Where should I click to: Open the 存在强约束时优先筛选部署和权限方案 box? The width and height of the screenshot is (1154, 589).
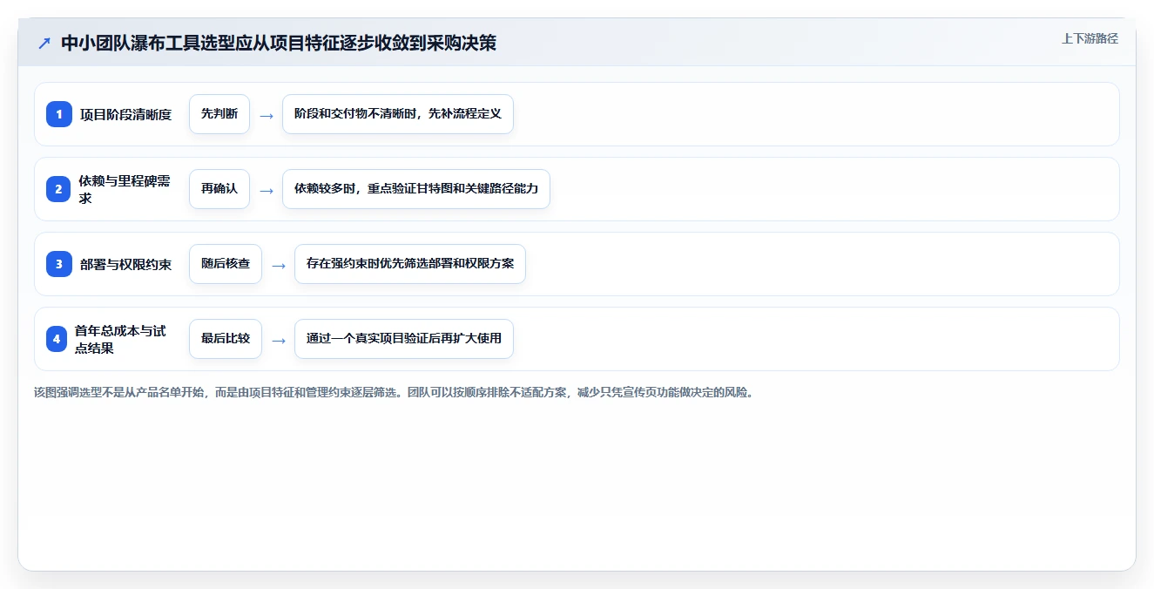click(410, 264)
